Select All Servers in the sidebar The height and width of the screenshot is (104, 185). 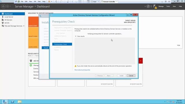click(x=8, y=20)
